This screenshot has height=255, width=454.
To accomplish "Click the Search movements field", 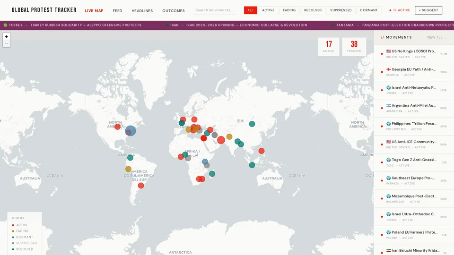I will 214,10.
